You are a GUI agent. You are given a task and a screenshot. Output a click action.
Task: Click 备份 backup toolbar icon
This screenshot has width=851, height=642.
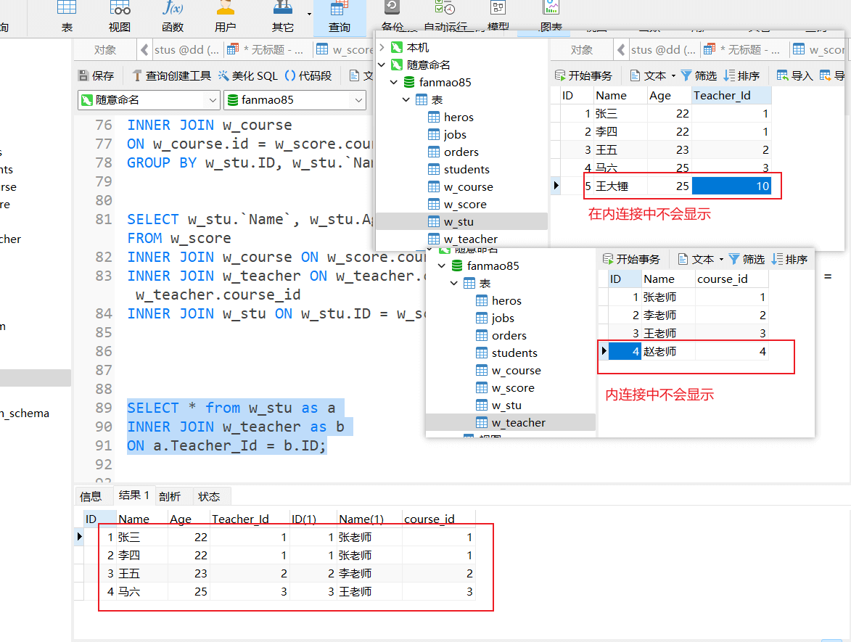[392, 16]
